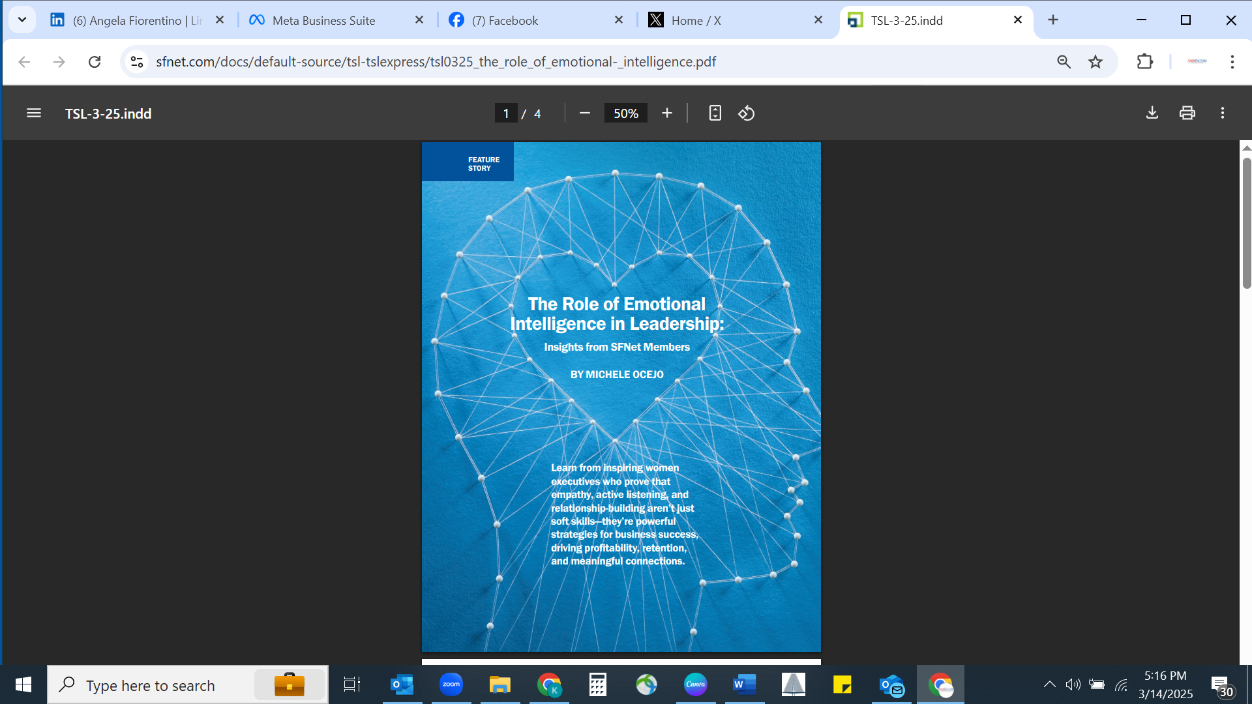Bookmark this page with star icon

1095,62
